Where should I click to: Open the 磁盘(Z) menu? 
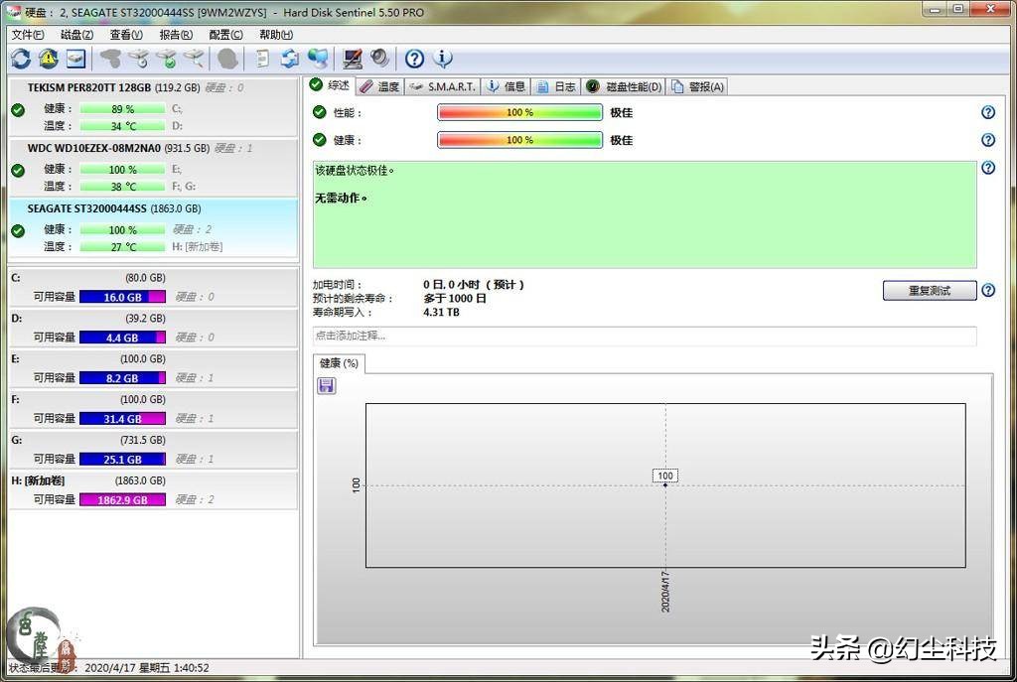pyautogui.click(x=76, y=35)
